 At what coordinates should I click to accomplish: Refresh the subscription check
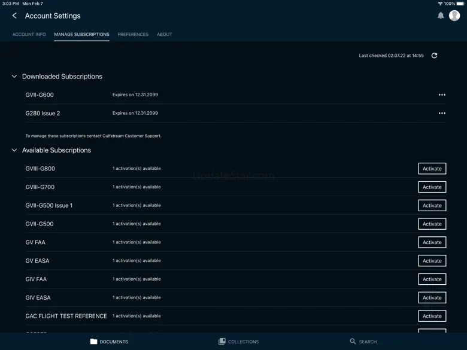click(x=434, y=56)
